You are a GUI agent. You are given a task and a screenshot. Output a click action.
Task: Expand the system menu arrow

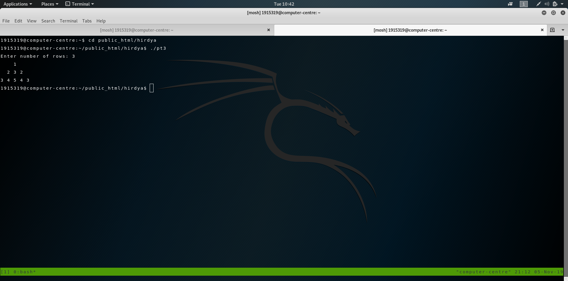(x=562, y=4)
